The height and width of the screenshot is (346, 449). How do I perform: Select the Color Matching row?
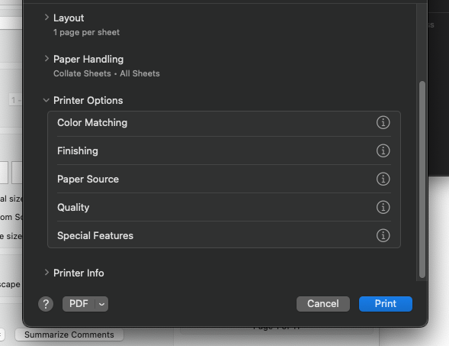[224, 123]
